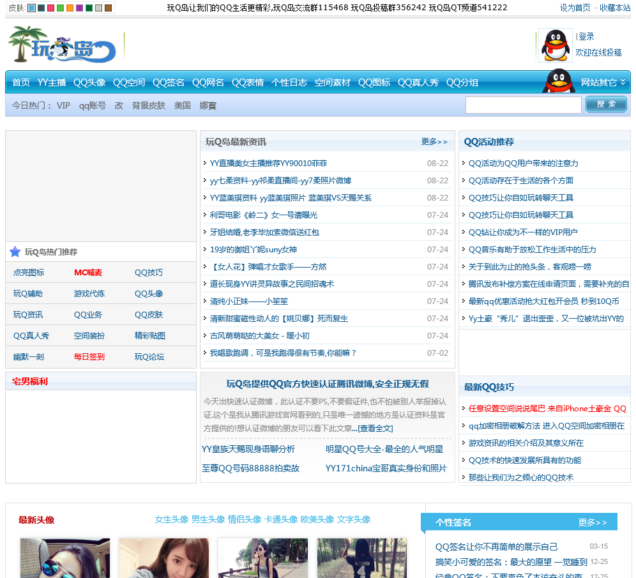Click the 玩Q岛 palm tree logo
636x578 pixels.
61,45
